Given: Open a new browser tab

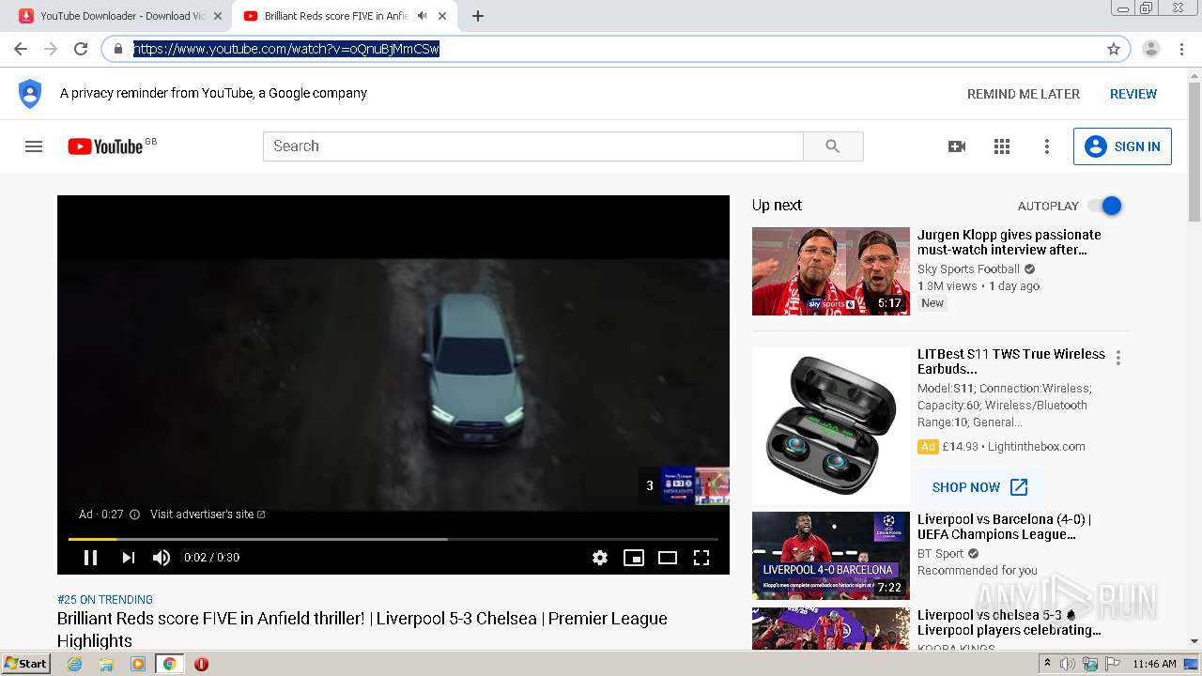Looking at the screenshot, I should pyautogui.click(x=478, y=16).
